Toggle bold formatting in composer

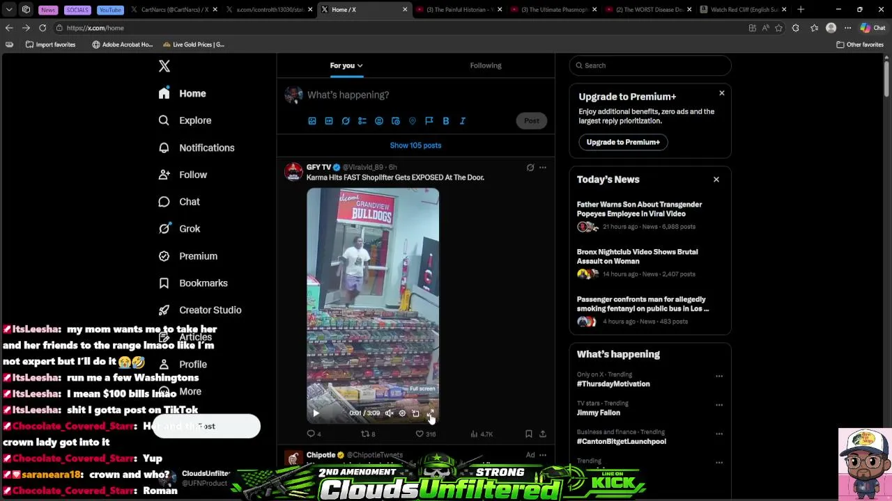tap(446, 121)
